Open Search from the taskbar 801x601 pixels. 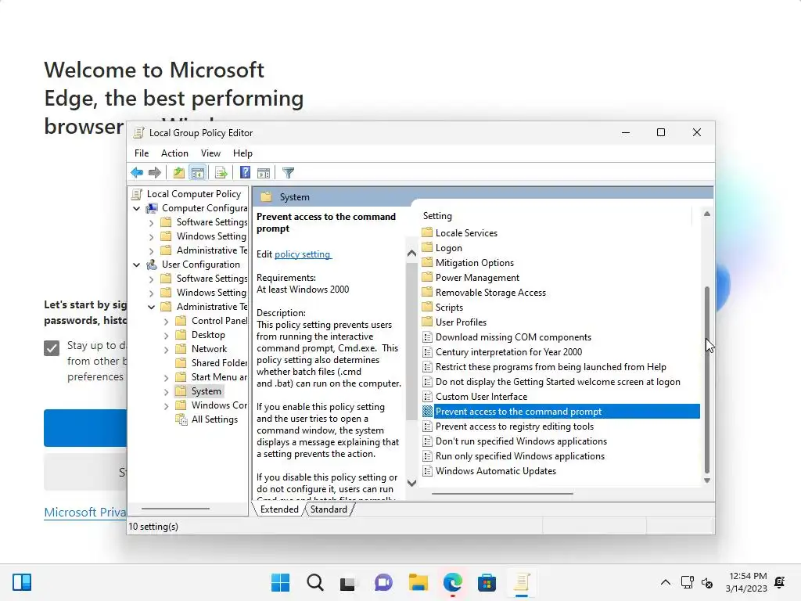click(314, 582)
